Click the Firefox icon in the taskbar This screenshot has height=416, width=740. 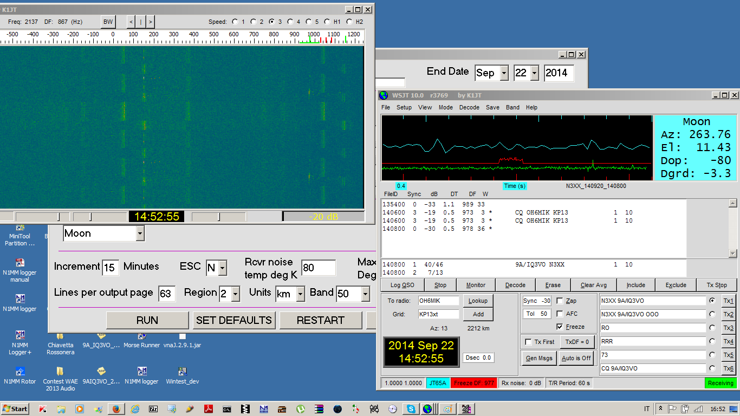(x=116, y=409)
